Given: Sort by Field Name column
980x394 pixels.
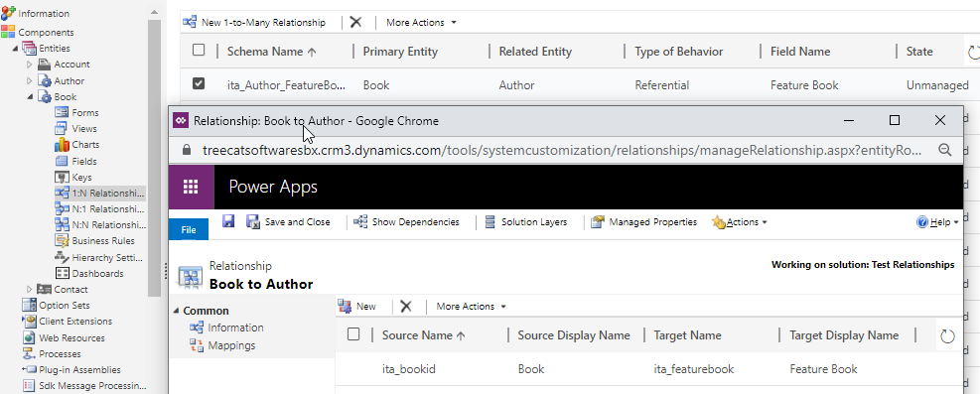Looking at the screenshot, I should 800,52.
